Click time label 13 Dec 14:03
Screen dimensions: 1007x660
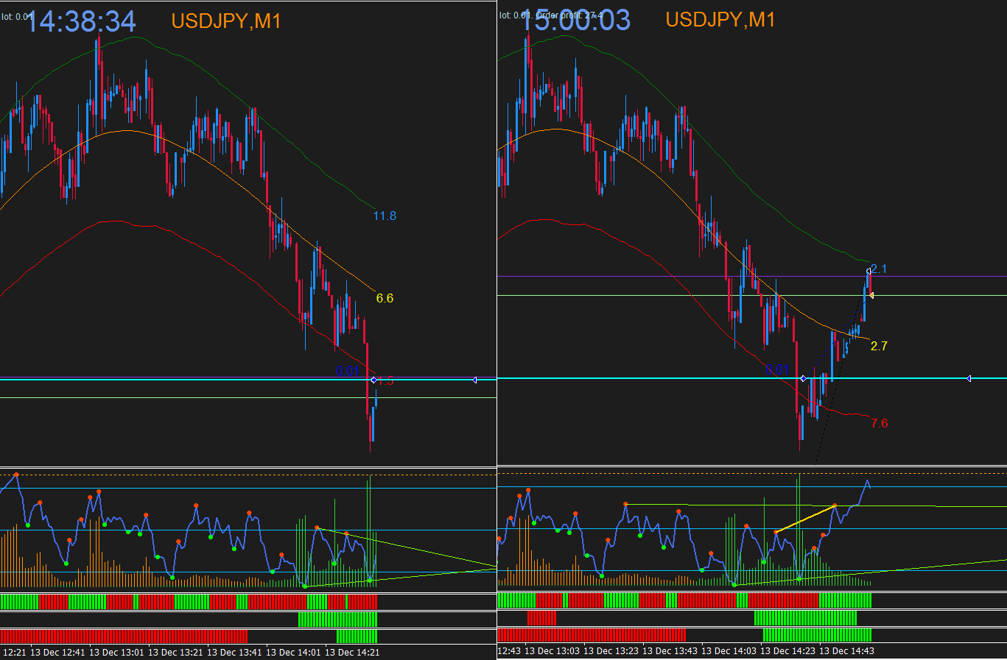pos(729,650)
